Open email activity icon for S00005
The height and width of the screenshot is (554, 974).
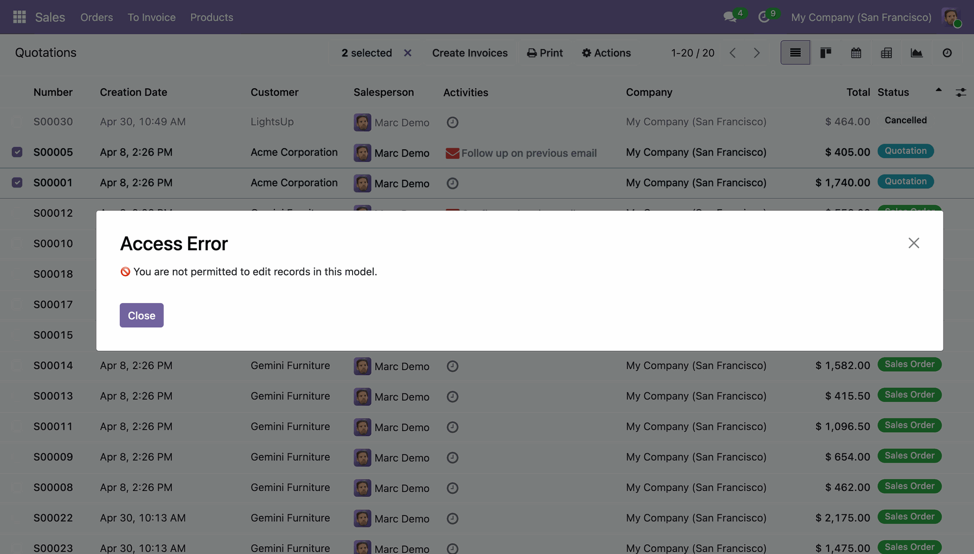(453, 153)
